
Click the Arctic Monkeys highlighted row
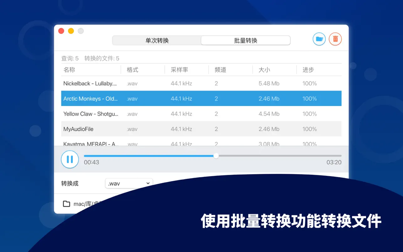[91, 98]
